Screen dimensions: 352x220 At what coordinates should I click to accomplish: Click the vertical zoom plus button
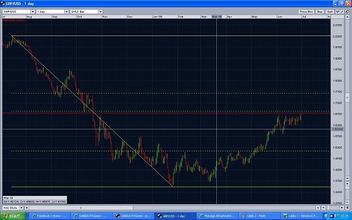coord(347,184)
